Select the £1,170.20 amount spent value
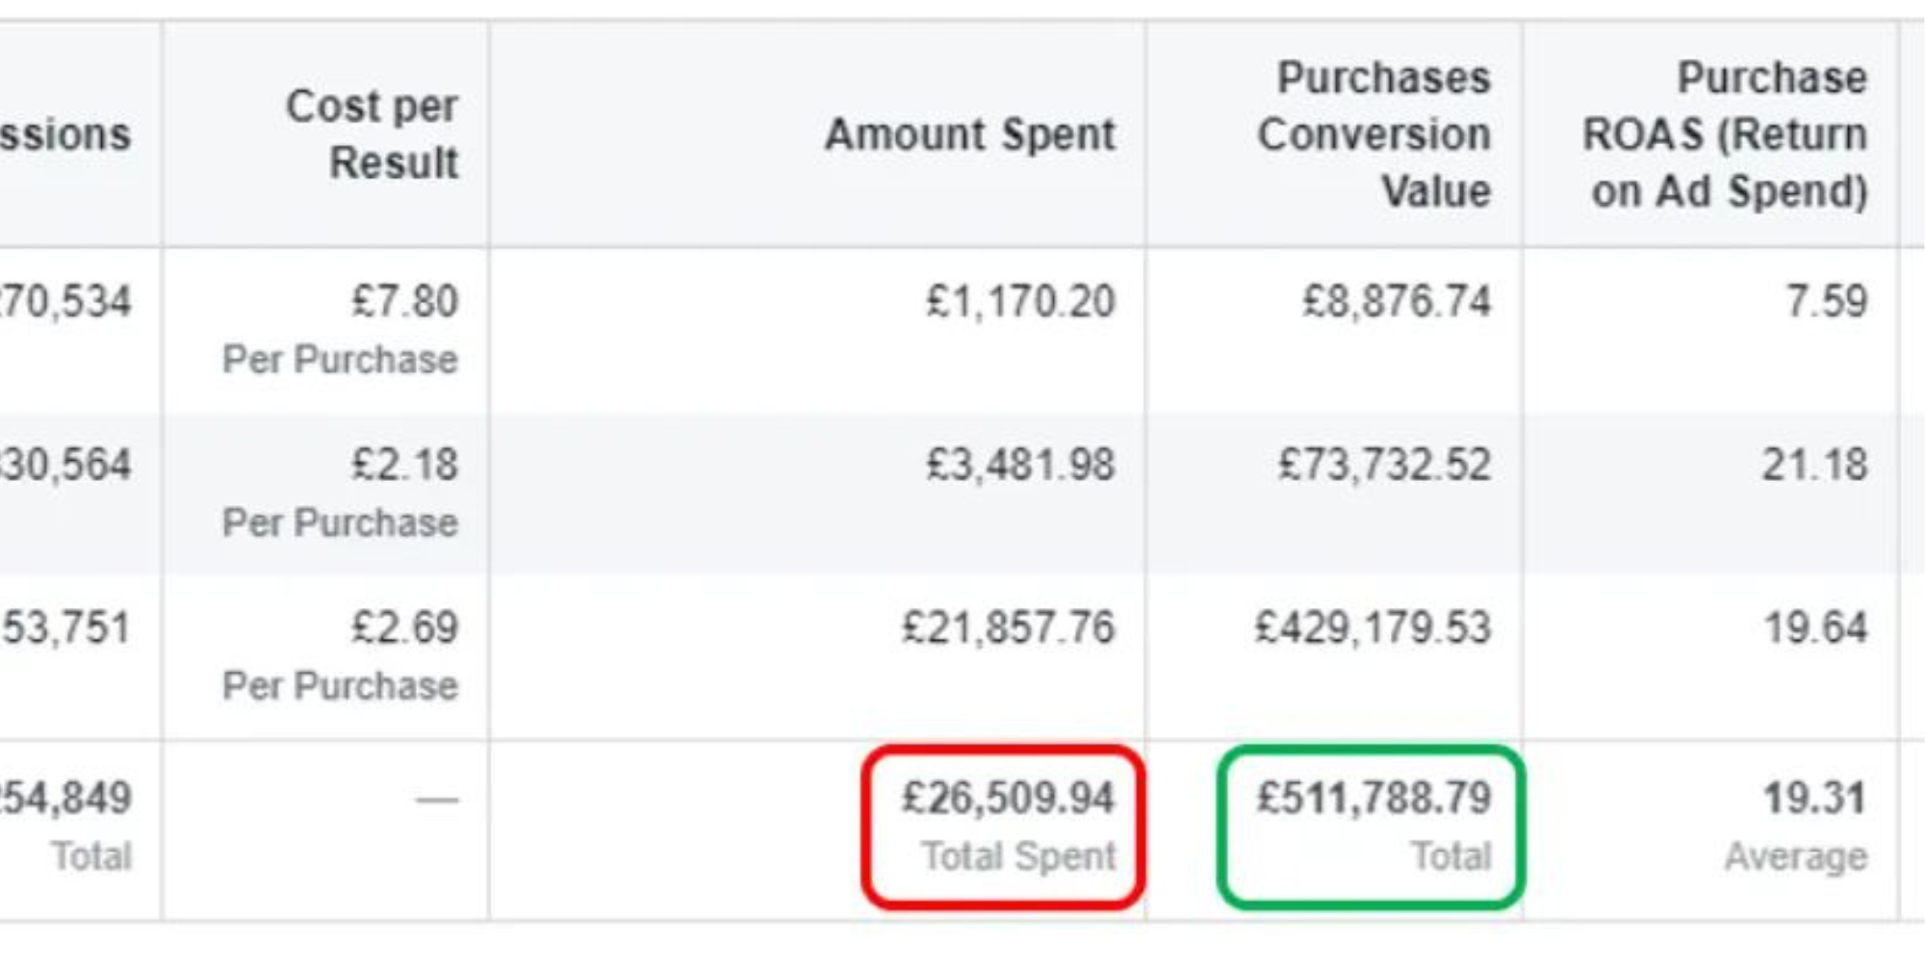 coord(1020,301)
